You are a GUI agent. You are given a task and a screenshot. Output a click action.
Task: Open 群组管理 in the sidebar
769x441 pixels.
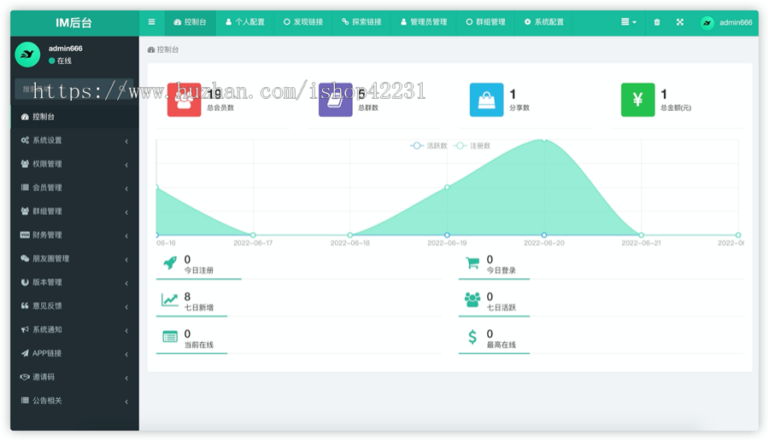pos(74,212)
